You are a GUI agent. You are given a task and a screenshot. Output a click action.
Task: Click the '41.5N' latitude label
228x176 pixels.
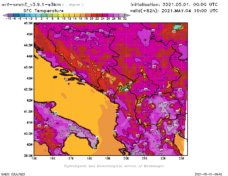(x=28, y=111)
